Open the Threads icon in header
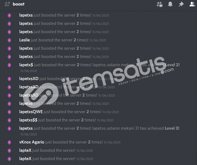Image resolution: width=197 pixels, height=165 pixels. pos(160,4)
